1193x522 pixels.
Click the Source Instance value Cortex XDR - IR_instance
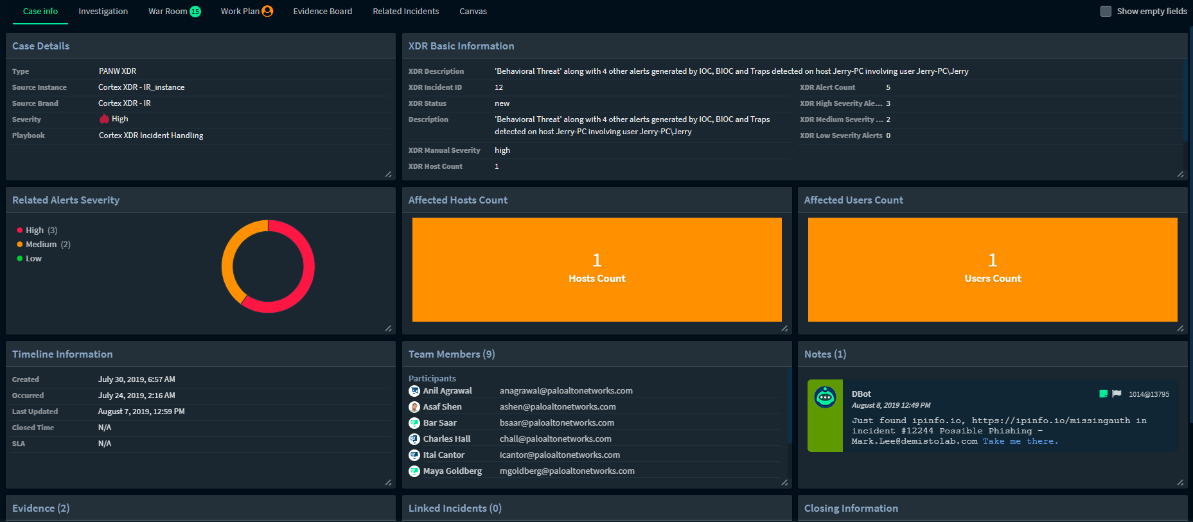[141, 87]
